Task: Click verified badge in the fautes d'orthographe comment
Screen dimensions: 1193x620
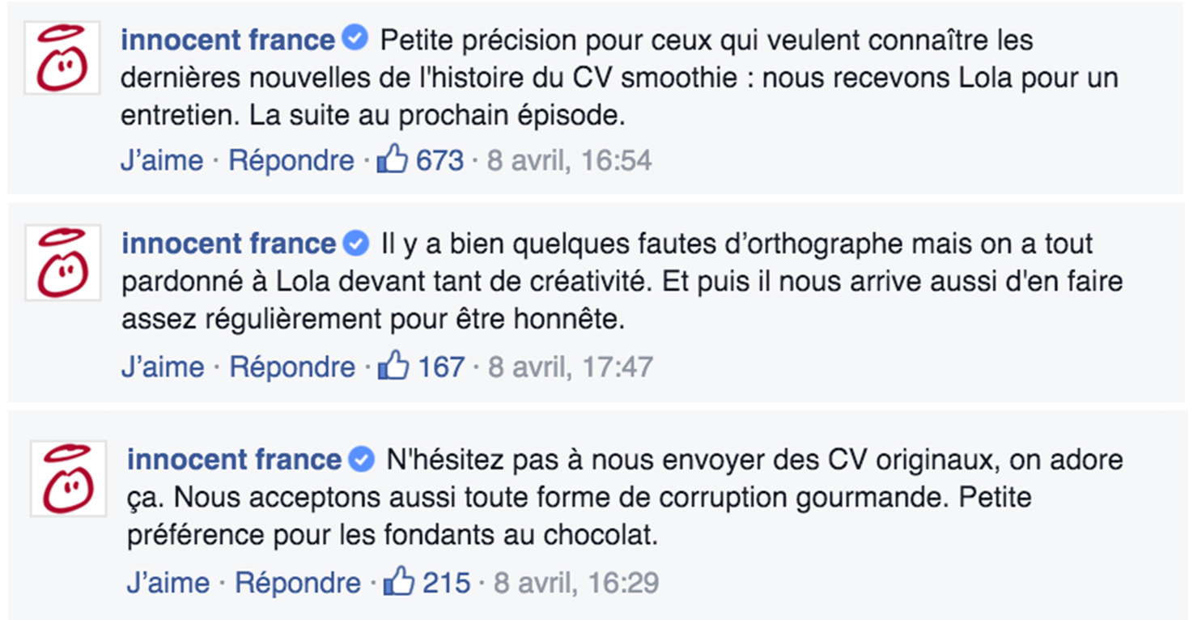Action: click(355, 243)
